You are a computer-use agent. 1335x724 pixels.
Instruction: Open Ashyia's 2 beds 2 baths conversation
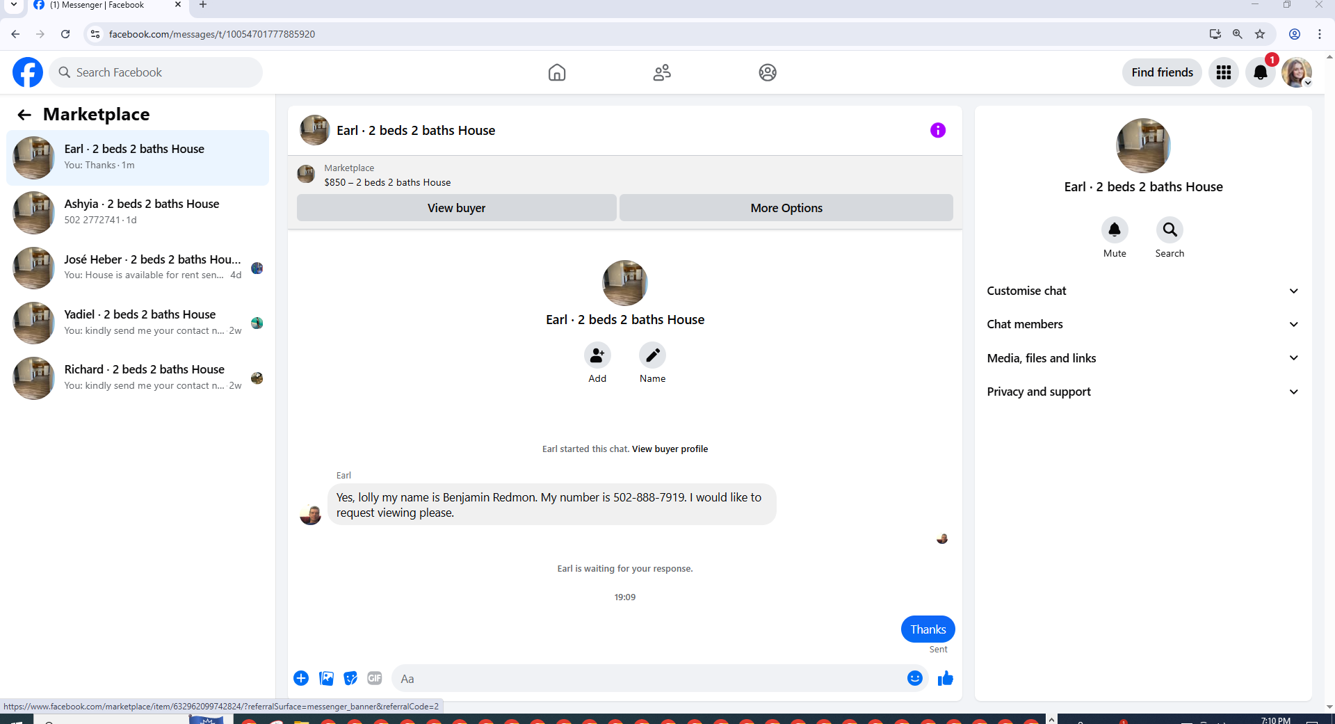click(138, 212)
